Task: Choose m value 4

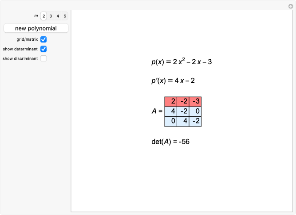Action: click(x=58, y=16)
